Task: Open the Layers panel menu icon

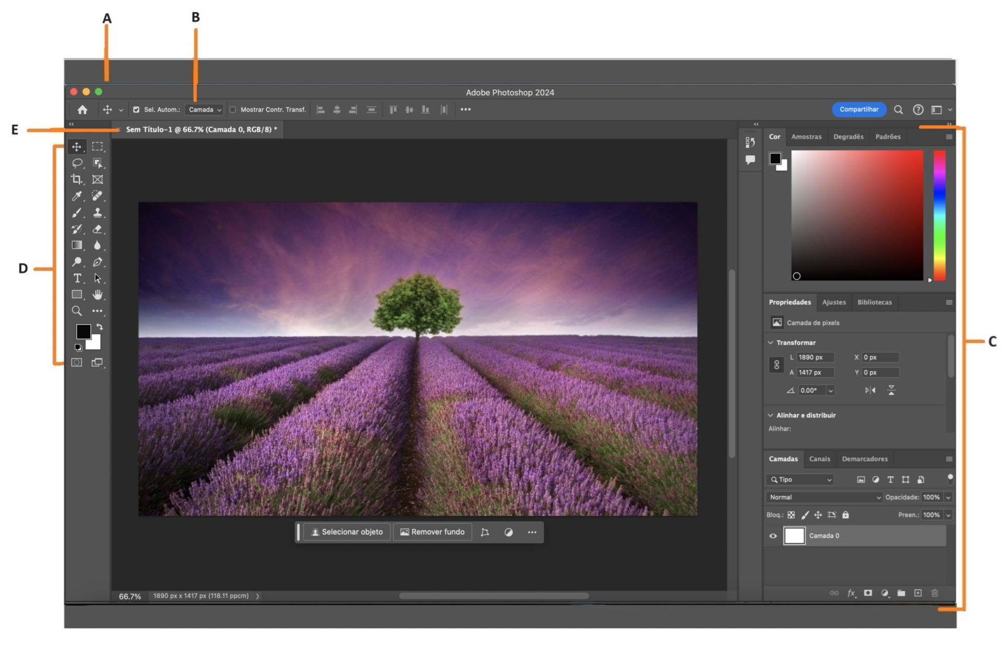Action: (948, 459)
